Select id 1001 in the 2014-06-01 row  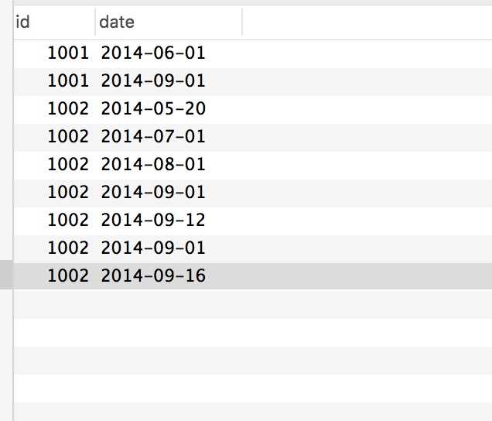pyautogui.click(x=68, y=53)
